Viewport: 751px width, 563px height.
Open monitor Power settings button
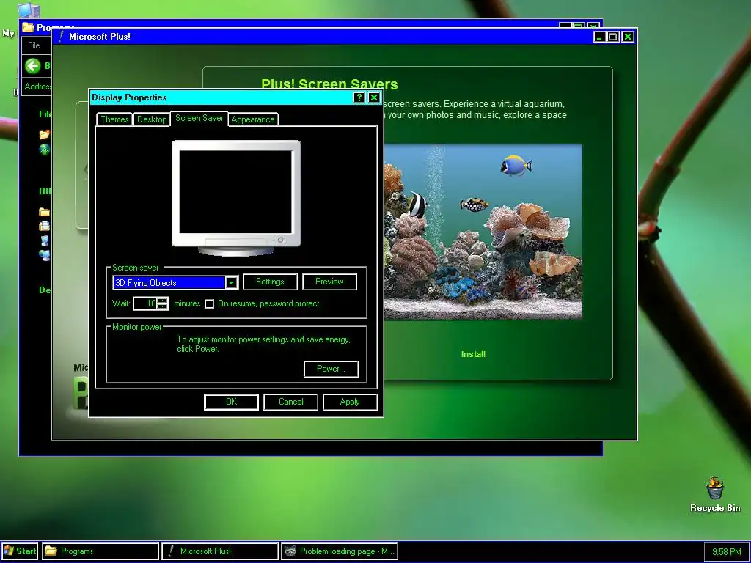[331, 369]
